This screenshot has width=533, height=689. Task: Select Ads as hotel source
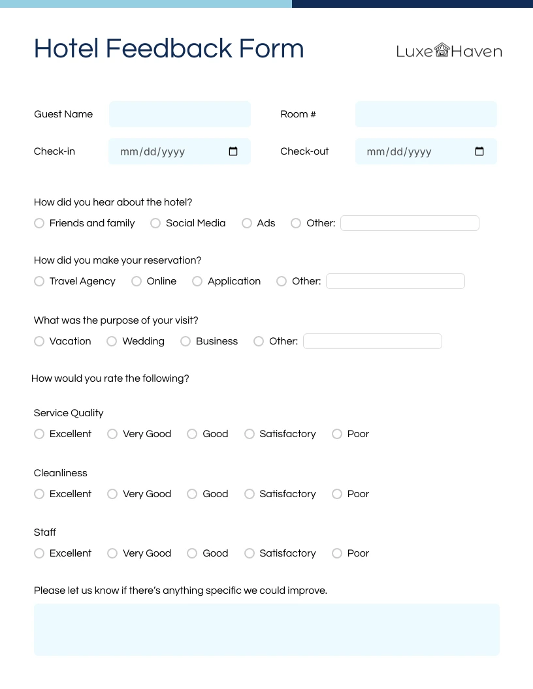pyautogui.click(x=247, y=223)
